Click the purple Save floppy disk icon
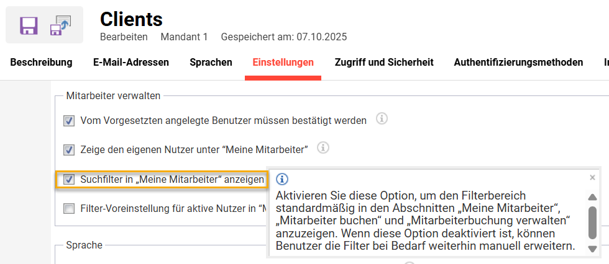 coord(29,25)
